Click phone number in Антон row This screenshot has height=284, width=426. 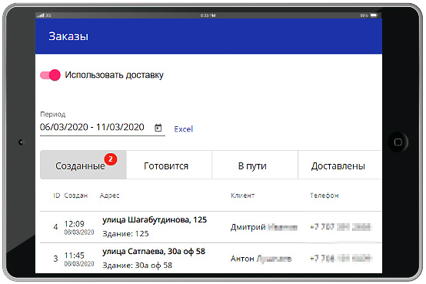(341, 258)
